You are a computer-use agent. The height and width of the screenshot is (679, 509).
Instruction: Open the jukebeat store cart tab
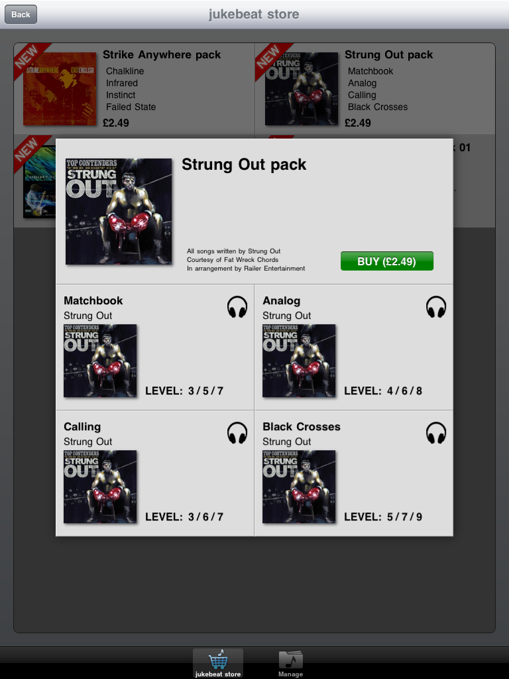click(x=217, y=663)
